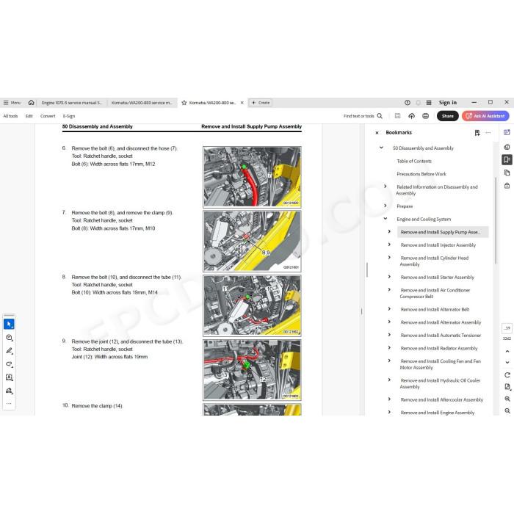Open the Convert menu
This screenshot has width=514, height=514.
48,116
